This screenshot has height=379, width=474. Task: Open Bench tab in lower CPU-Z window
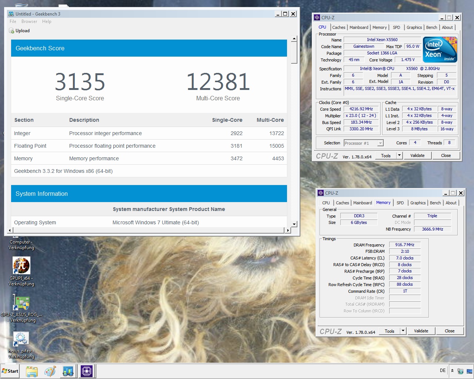[x=435, y=203]
